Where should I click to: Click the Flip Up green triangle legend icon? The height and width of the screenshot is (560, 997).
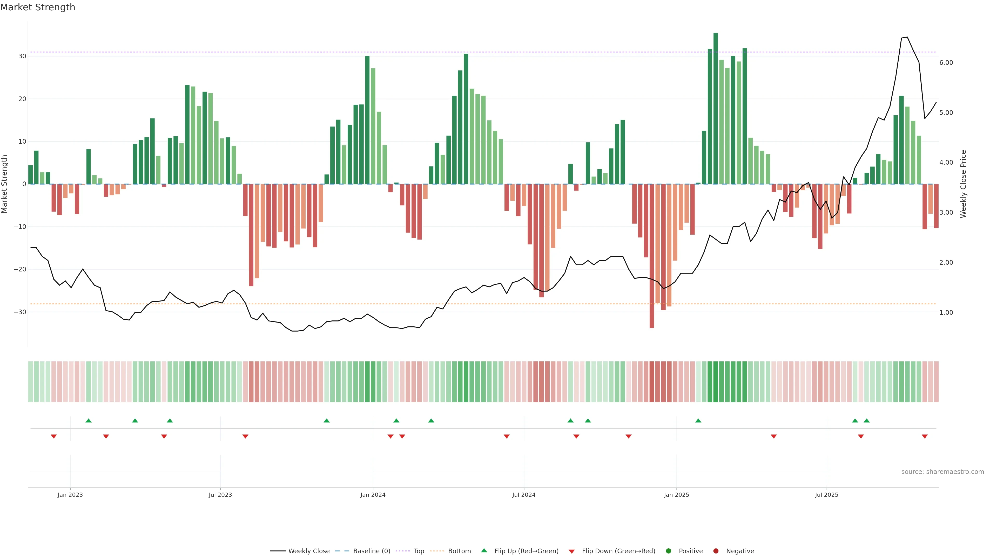click(484, 550)
